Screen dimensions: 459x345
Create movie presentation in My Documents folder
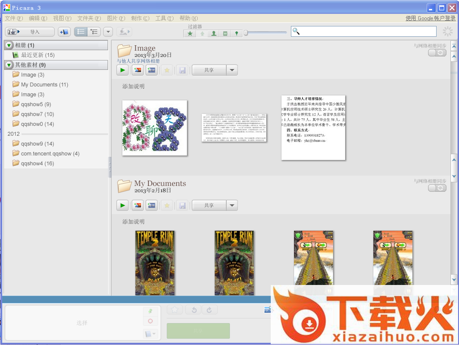[x=152, y=205]
